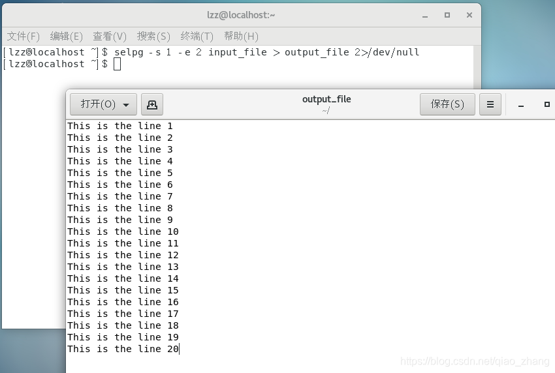
Task: Click text 'This is the line 6'
Action: click(x=120, y=185)
